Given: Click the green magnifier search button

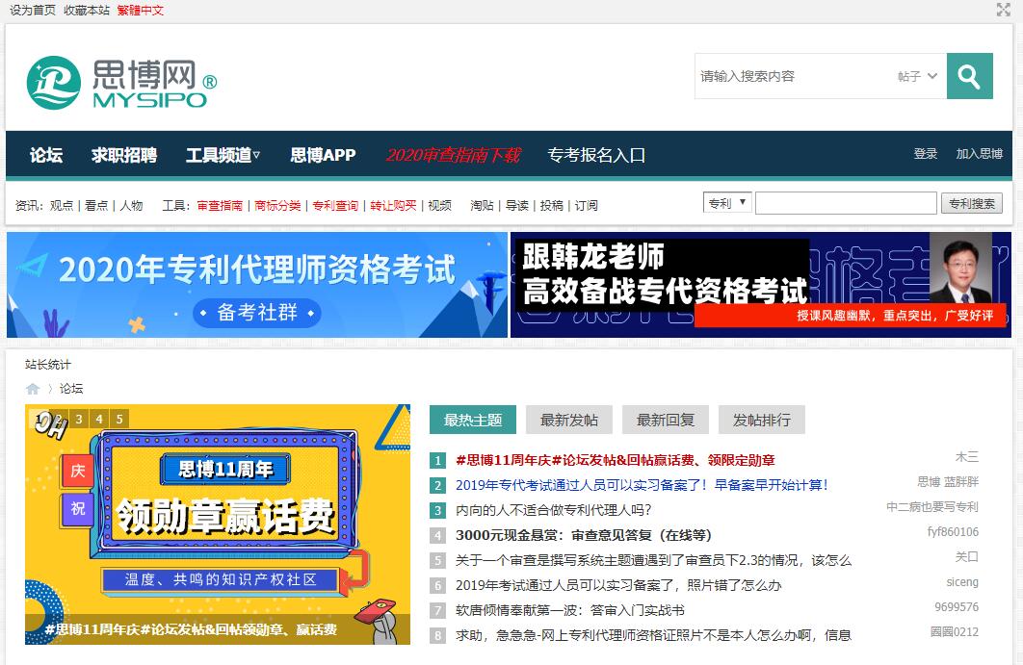Looking at the screenshot, I should tap(969, 76).
